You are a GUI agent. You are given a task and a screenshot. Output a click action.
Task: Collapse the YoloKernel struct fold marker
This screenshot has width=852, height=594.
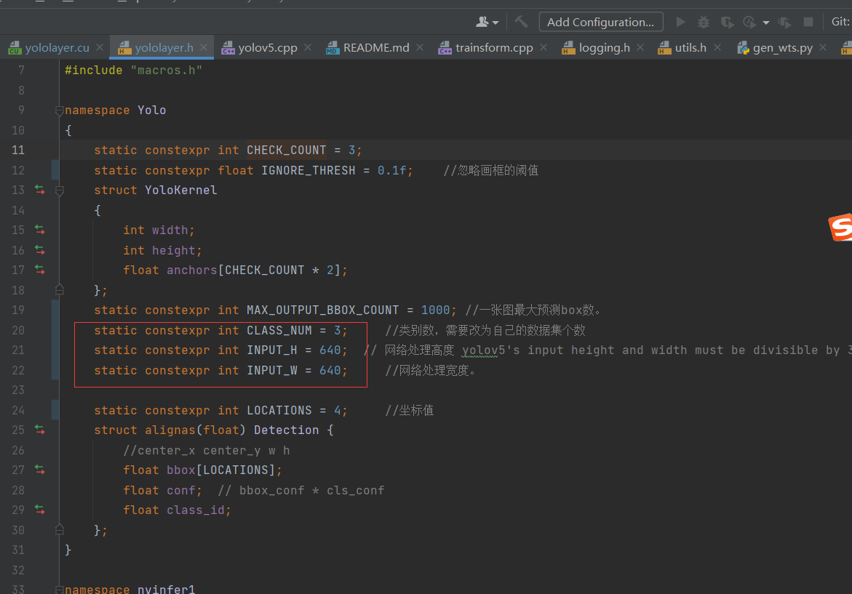tap(59, 192)
